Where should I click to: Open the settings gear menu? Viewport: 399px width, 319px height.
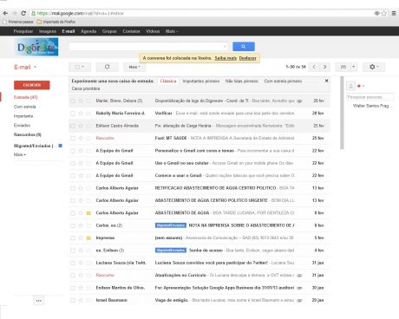(x=374, y=67)
